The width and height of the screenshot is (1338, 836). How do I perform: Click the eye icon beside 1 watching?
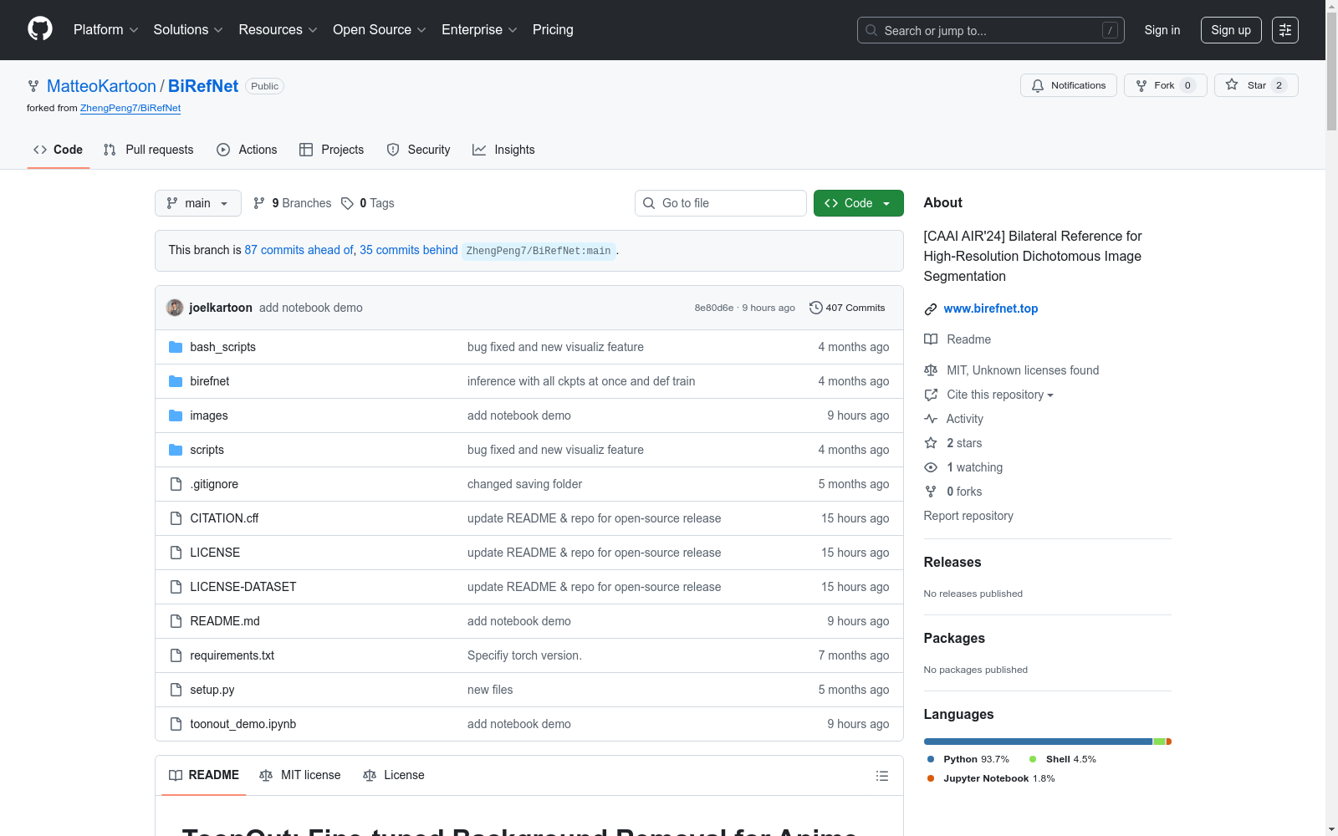point(931,467)
